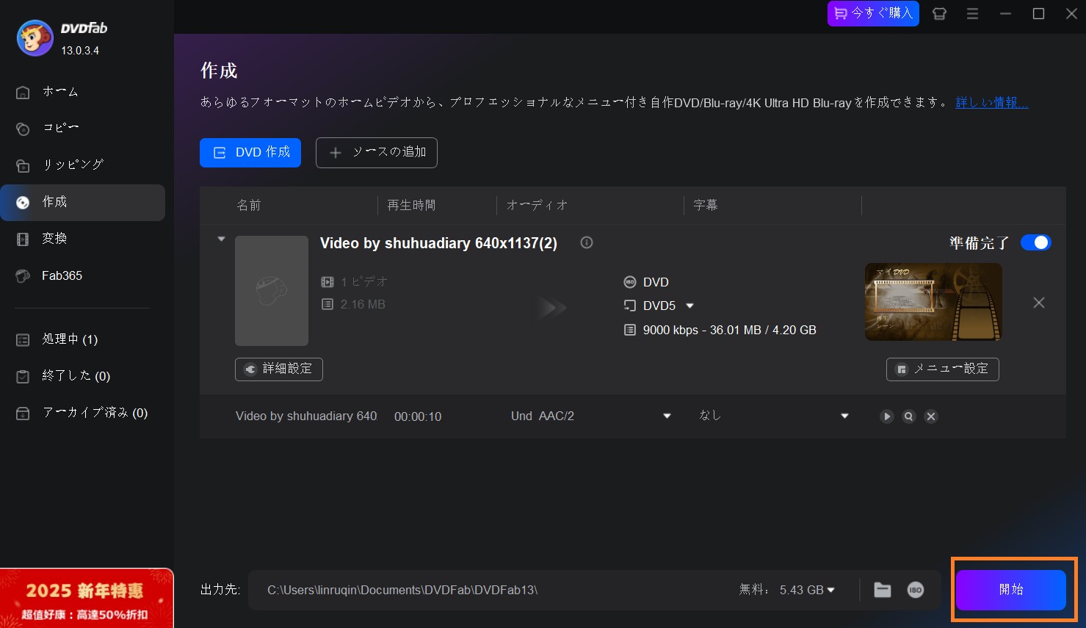Image resolution: width=1086 pixels, height=628 pixels.
Task: Select ISO output icon
Action: [915, 590]
